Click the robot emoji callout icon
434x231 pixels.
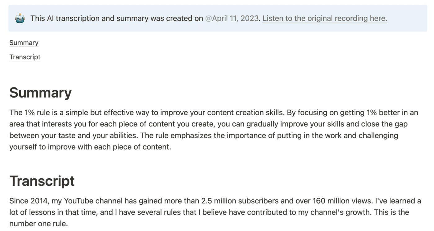click(20, 18)
